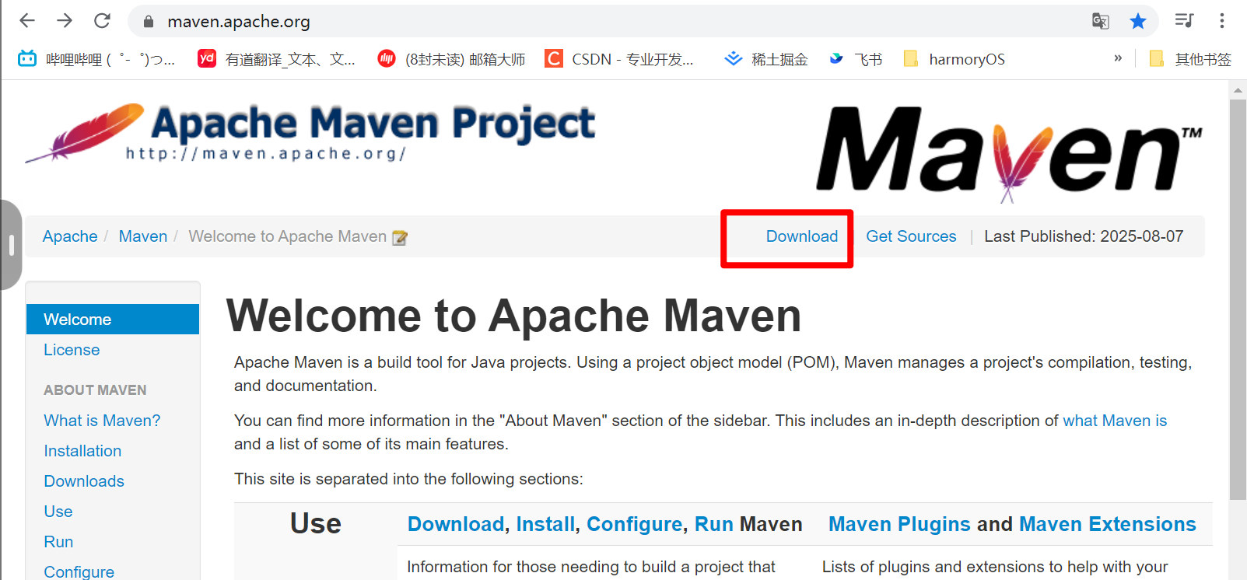Open the Maven Plugins link

click(x=899, y=524)
